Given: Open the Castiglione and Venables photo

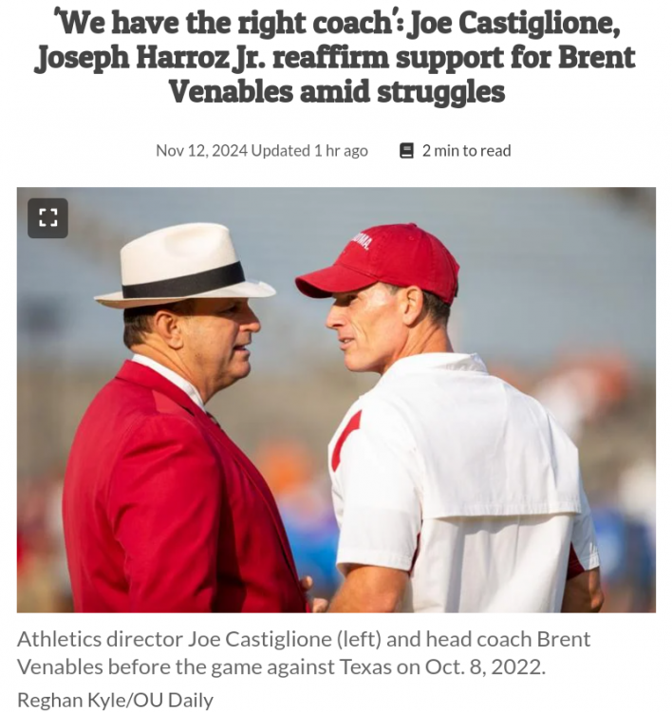Looking at the screenshot, I should [336, 400].
